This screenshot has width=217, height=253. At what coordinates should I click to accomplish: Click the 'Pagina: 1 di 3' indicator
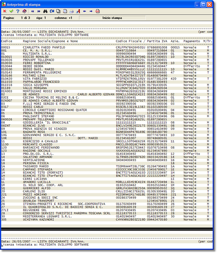tap(17, 18)
